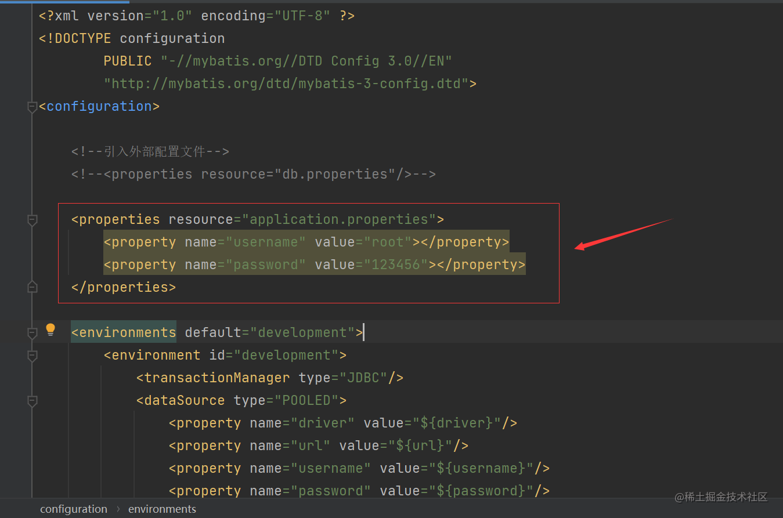This screenshot has height=518, width=783.
Task: Click the "http://mybatis.org/dtd/mybatis-3-config.dtd" URL
Action: [286, 84]
